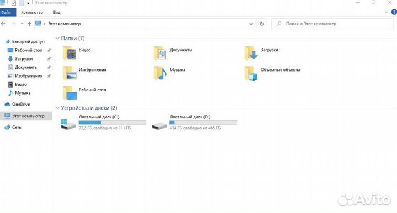Click the D: drive usage bar

[203, 123]
